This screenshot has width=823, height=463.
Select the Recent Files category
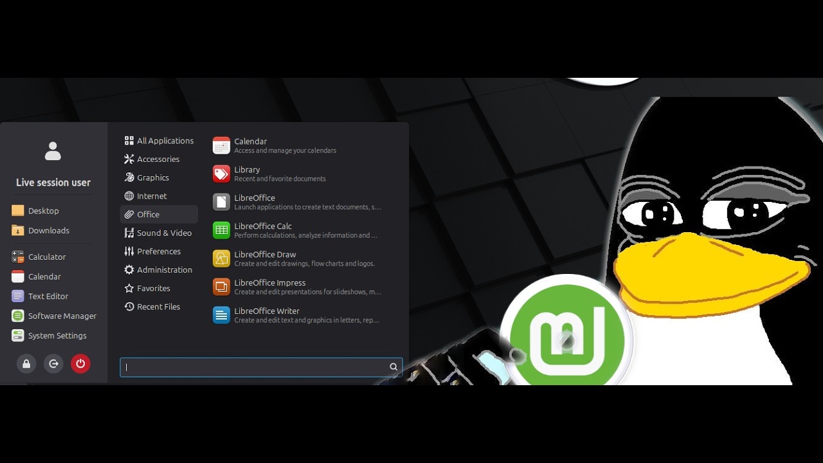coord(159,307)
